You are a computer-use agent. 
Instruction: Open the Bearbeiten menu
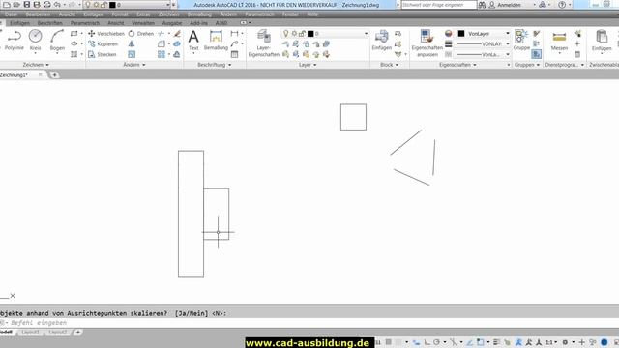tap(38, 14)
